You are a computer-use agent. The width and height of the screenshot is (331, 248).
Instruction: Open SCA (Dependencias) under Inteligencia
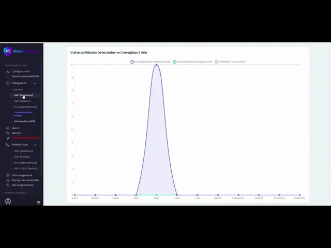pyautogui.click(x=25, y=107)
